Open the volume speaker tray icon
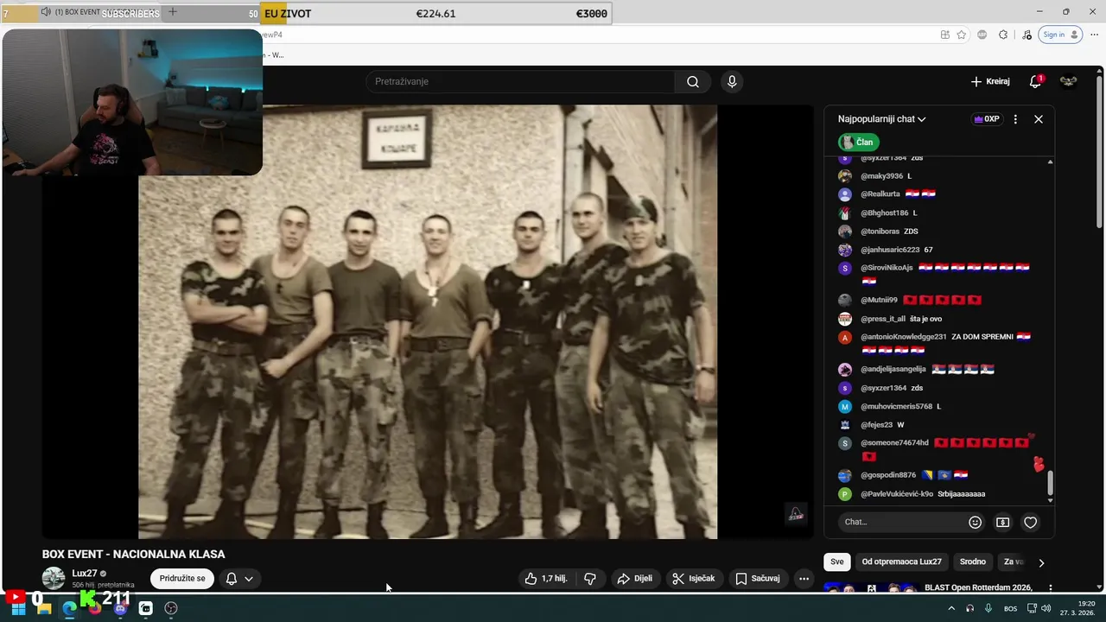This screenshot has height=622, width=1106. (1046, 608)
